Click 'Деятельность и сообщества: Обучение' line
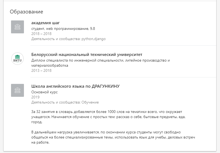This screenshot has width=220, height=153. 65,102
